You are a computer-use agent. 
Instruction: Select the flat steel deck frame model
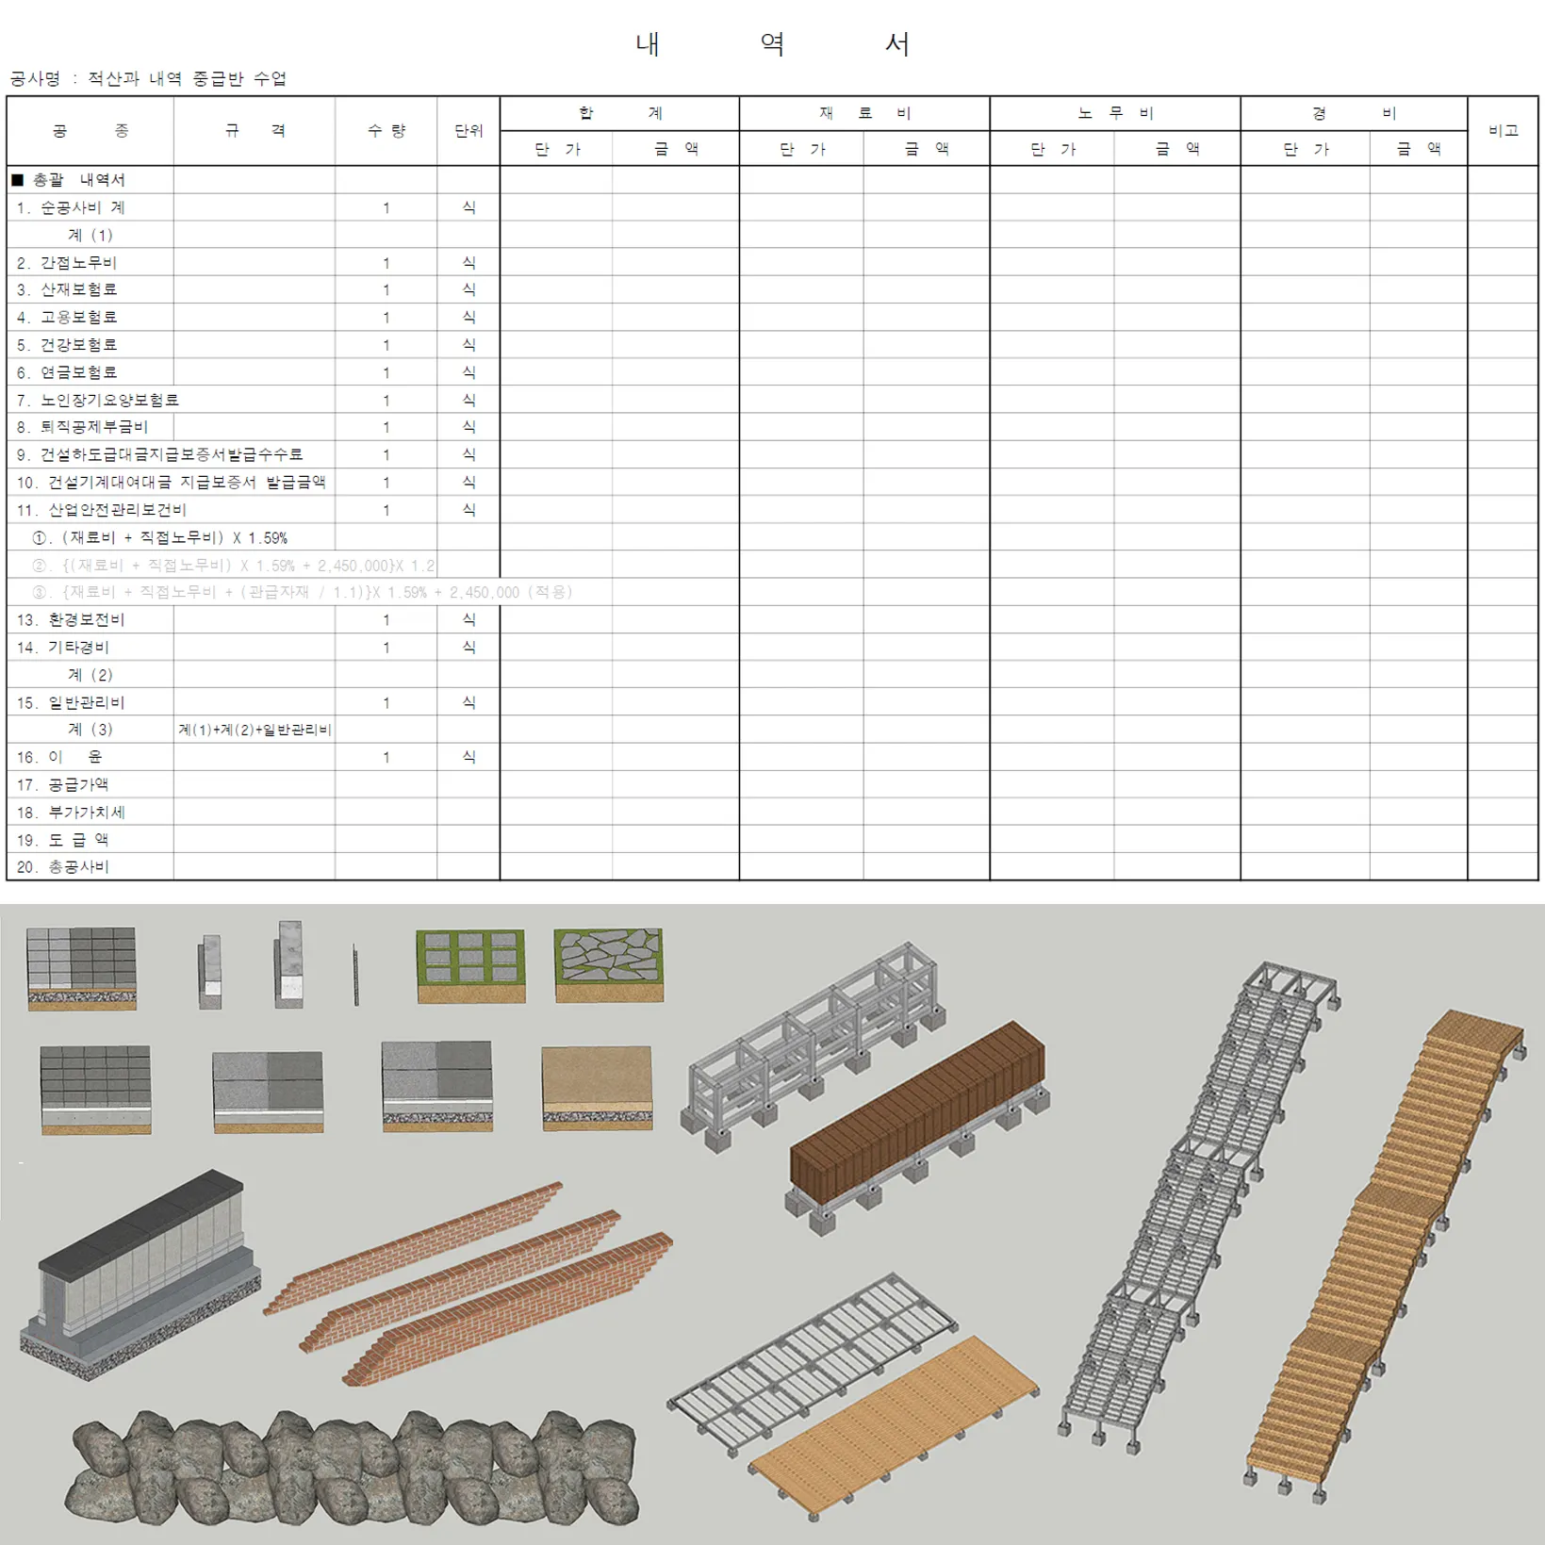point(813,1366)
